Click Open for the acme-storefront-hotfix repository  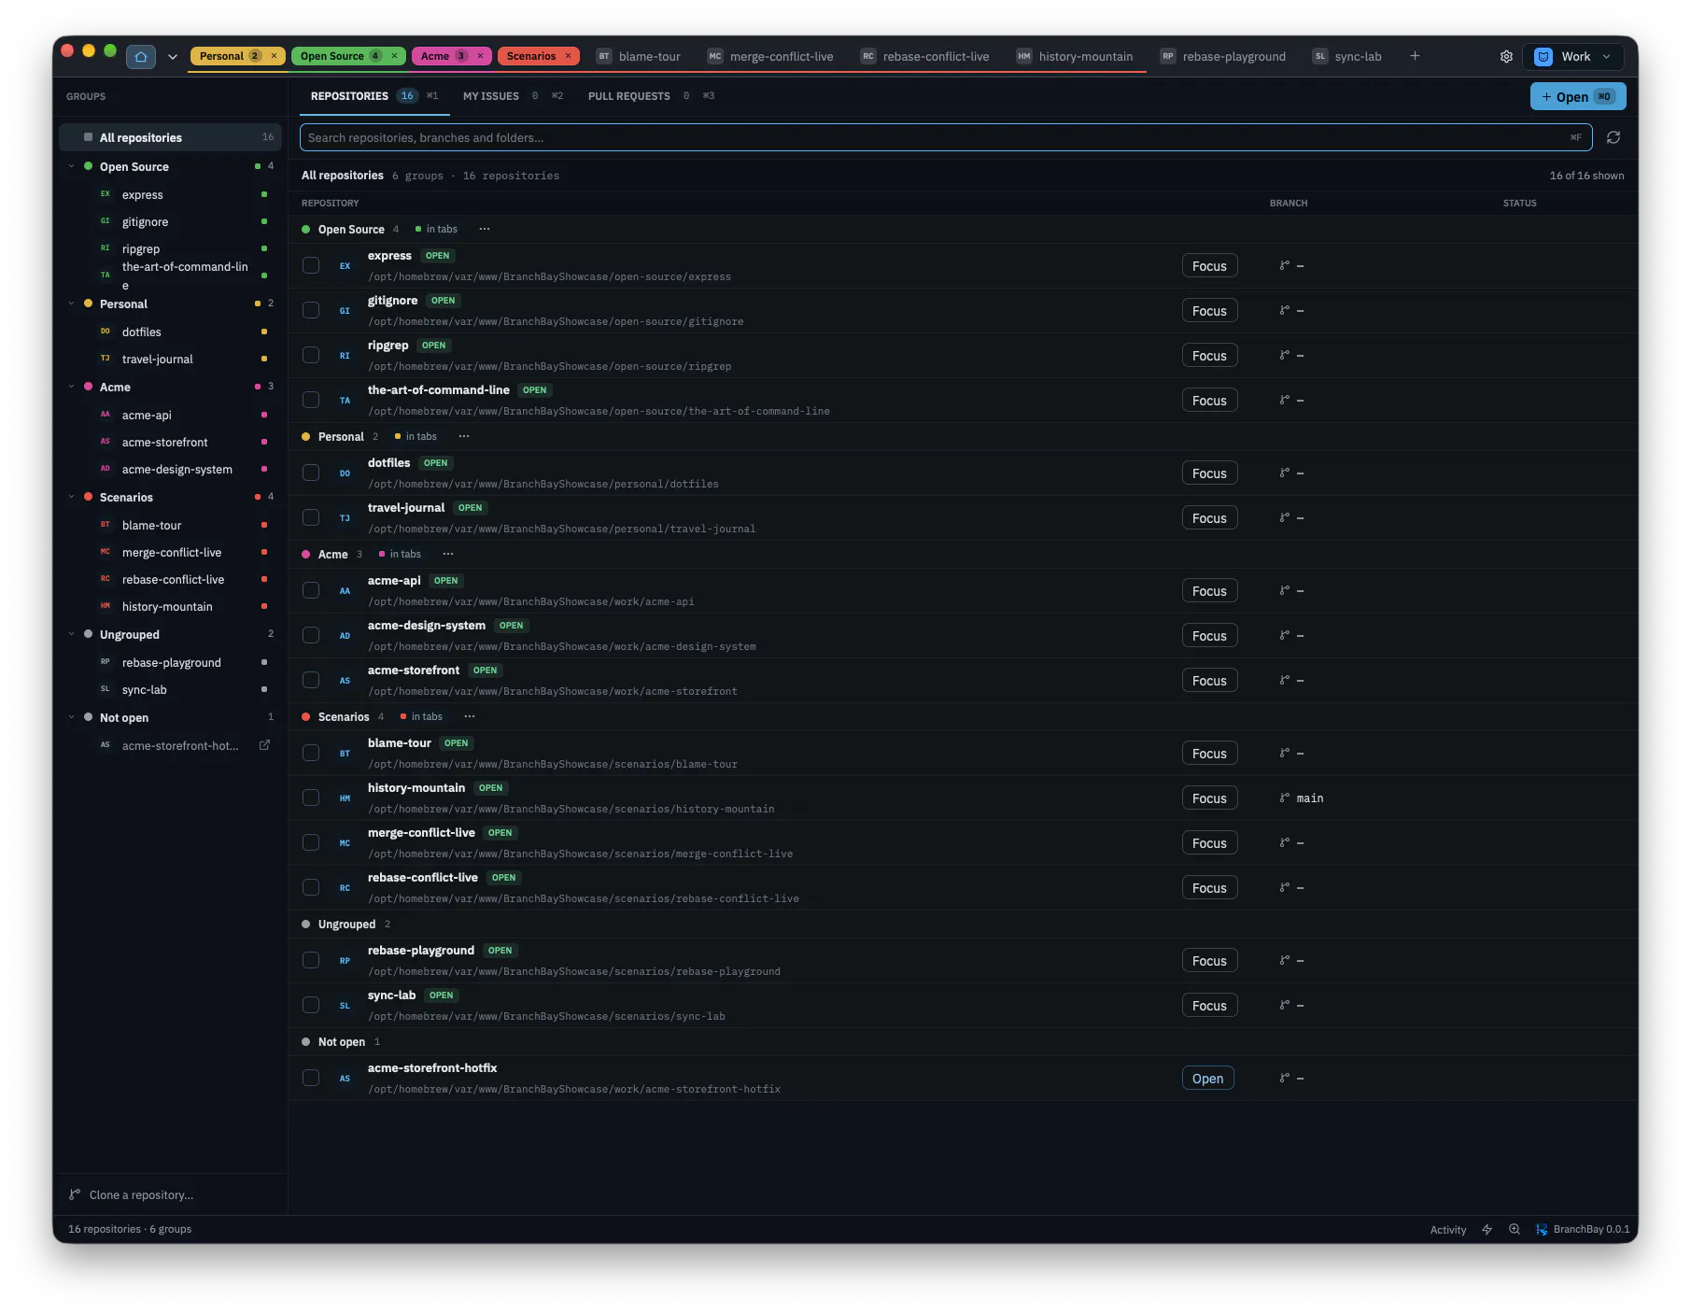click(1207, 1079)
